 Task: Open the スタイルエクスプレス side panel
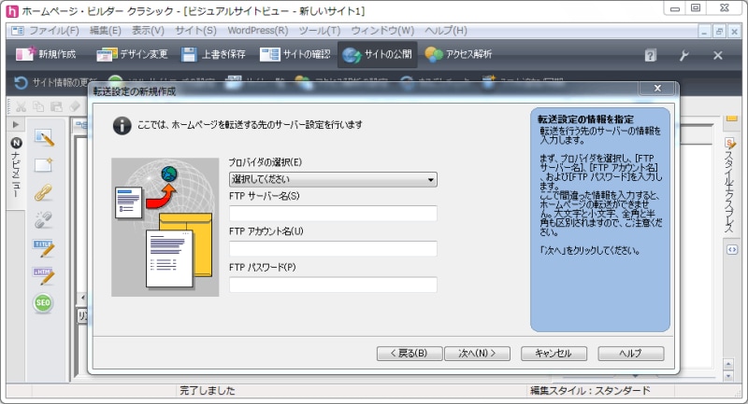[x=729, y=186]
